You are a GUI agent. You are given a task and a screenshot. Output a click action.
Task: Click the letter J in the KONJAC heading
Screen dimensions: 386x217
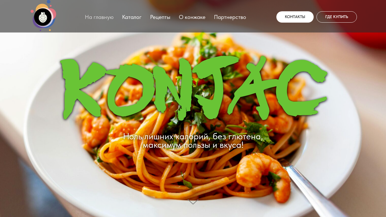tap(213, 88)
